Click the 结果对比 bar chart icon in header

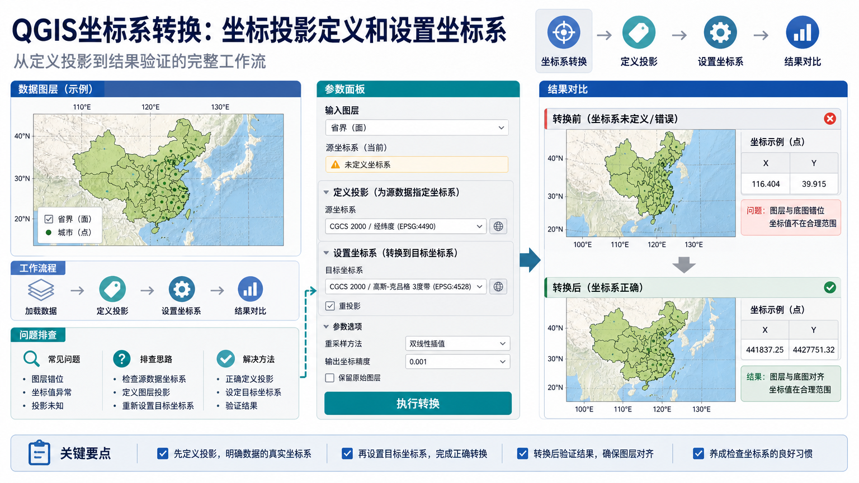(x=803, y=32)
